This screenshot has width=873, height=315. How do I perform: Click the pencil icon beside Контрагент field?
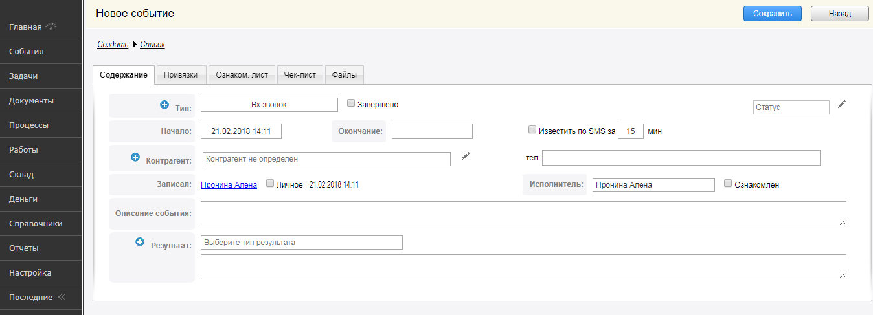(465, 156)
